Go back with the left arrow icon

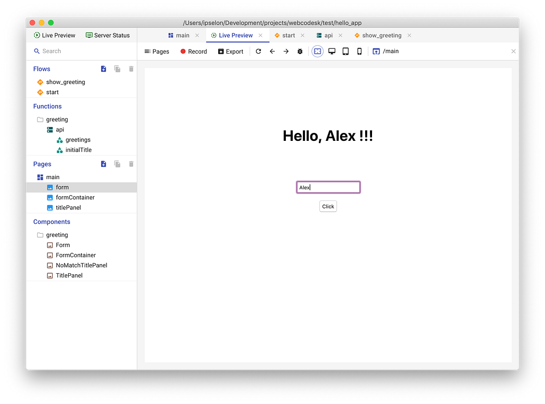[272, 52]
